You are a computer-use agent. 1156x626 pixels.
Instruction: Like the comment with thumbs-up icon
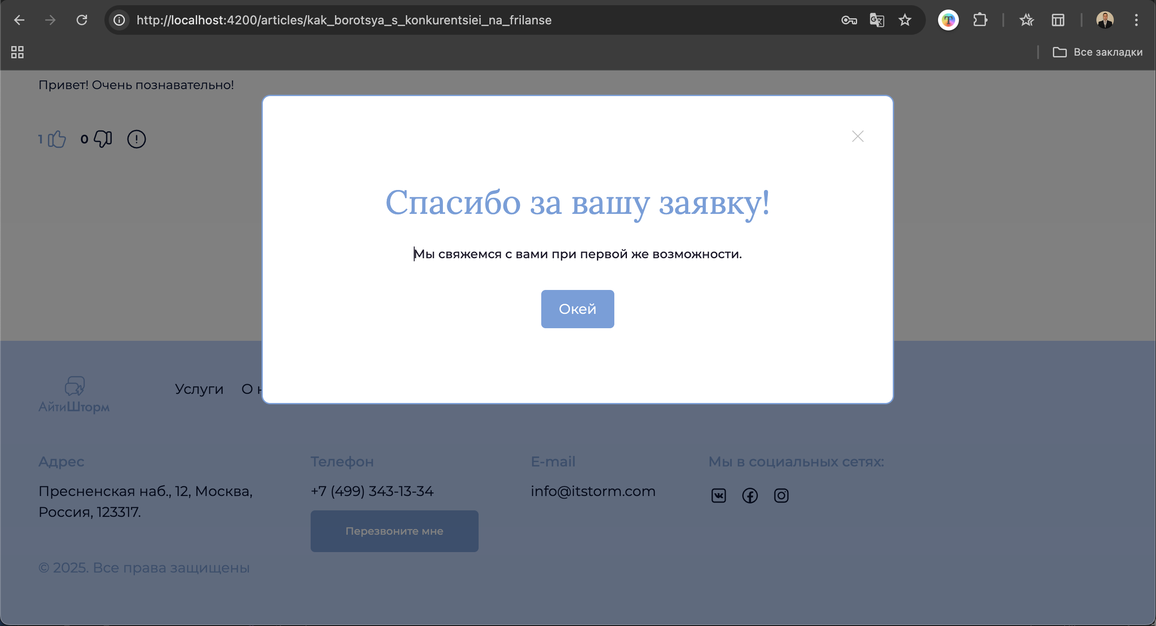click(57, 139)
